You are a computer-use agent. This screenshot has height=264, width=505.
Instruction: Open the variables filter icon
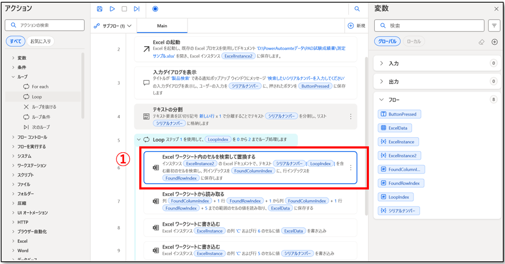pyautogui.click(x=493, y=26)
